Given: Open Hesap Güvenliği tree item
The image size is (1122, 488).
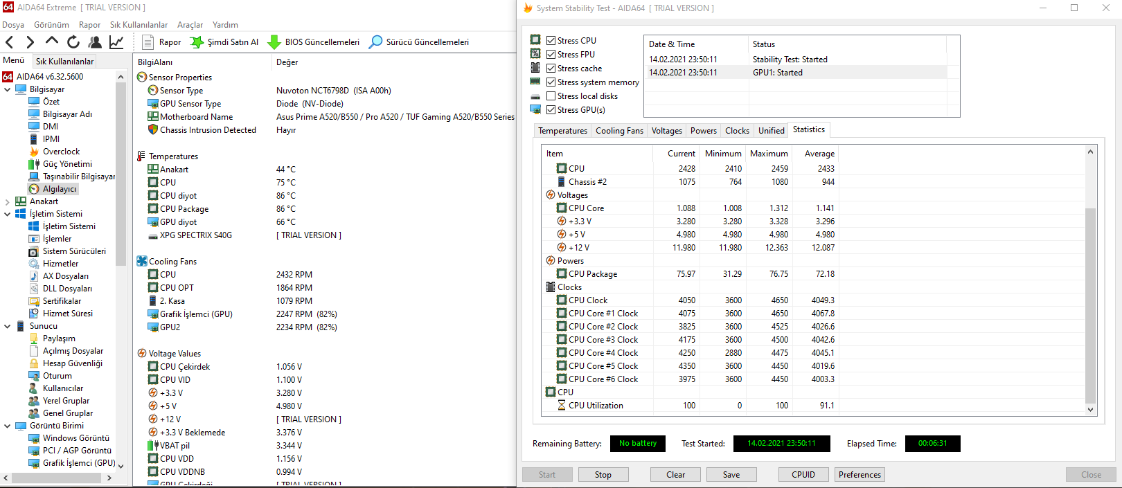Looking at the screenshot, I should 73,363.
